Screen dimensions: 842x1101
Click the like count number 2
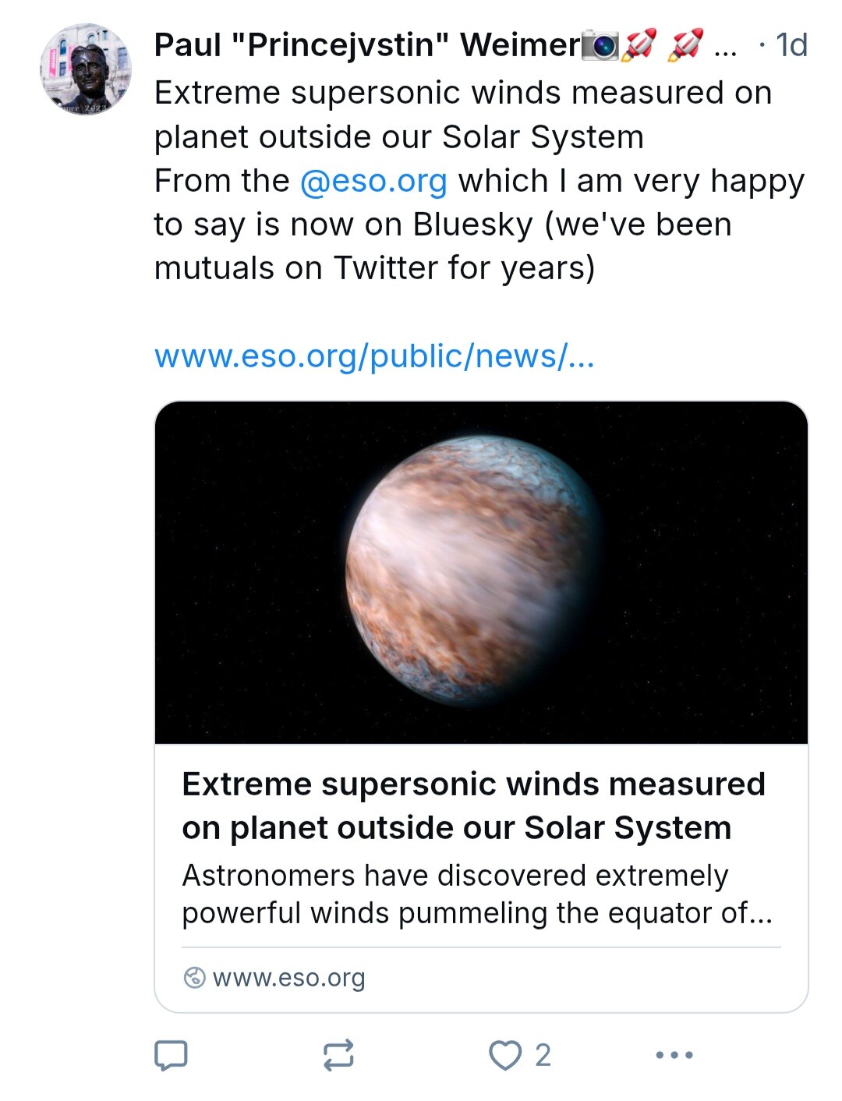543,1055
